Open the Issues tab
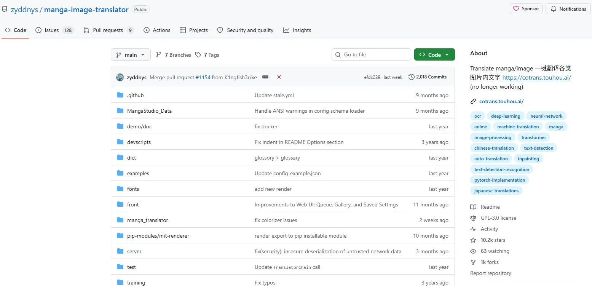592x286 pixels. 54,30
